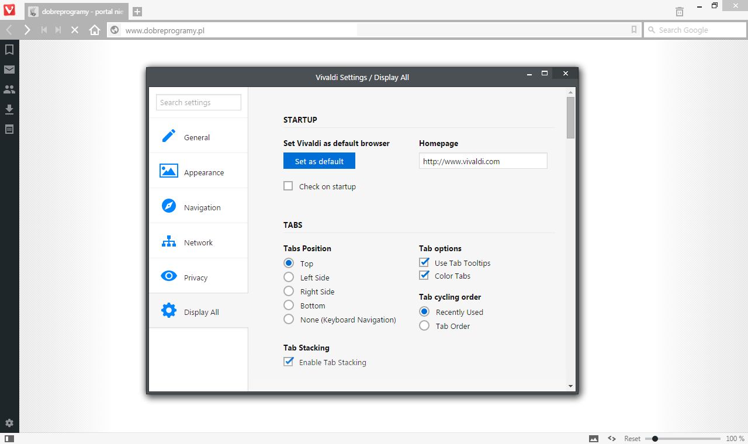
Task: Click the scrollbar up arrow in settings
Action: [x=570, y=92]
